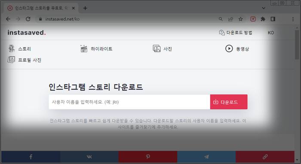
Task: Open the browser side panel icon
Action: [273, 19]
